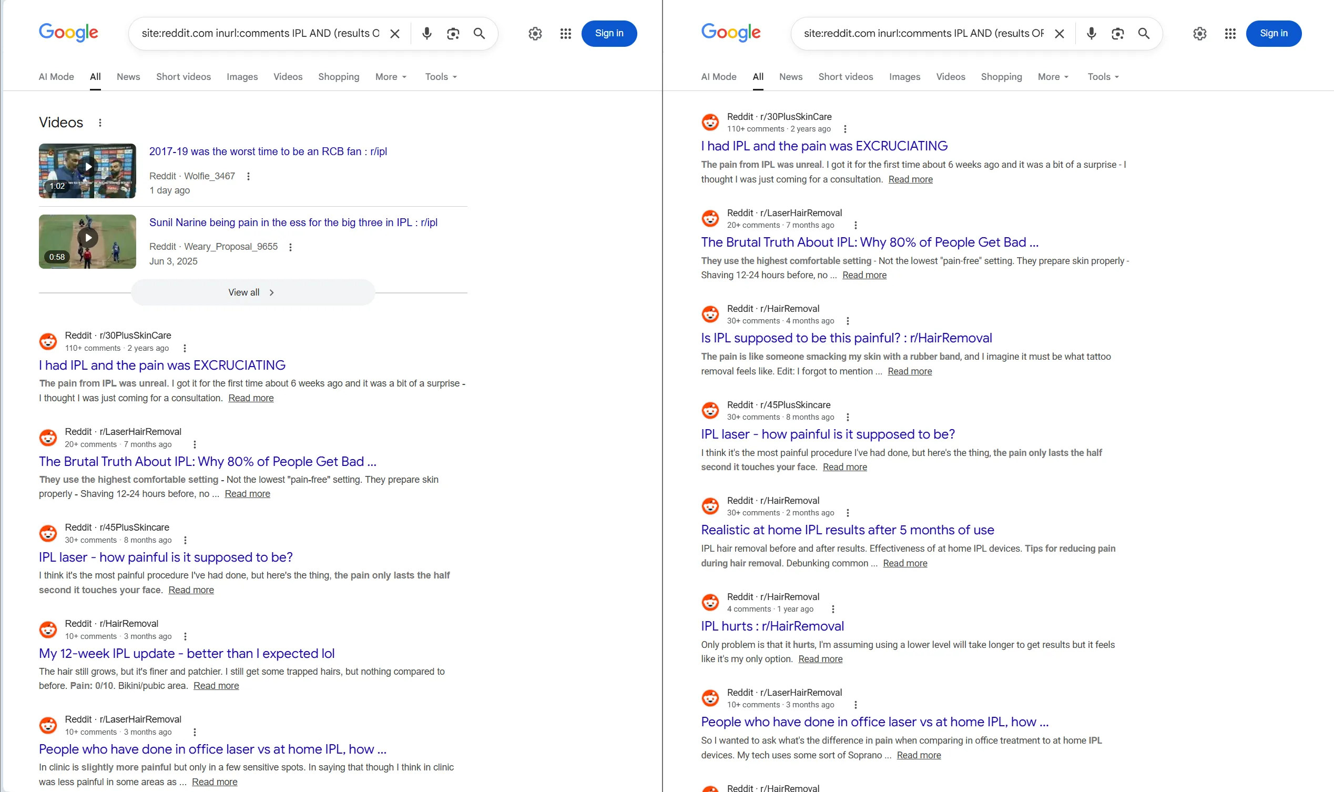The height and width of the screenshot is (792, 1334).
Task: Open the Google apps grid launcher
Action: click(x=565, y=33)
